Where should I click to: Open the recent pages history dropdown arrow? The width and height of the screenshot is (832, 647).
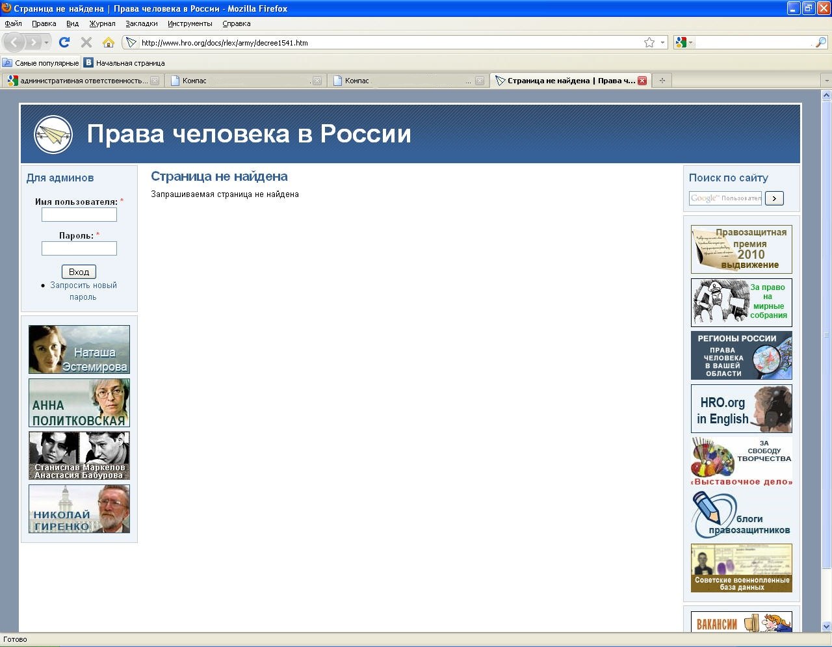(47, 43)
